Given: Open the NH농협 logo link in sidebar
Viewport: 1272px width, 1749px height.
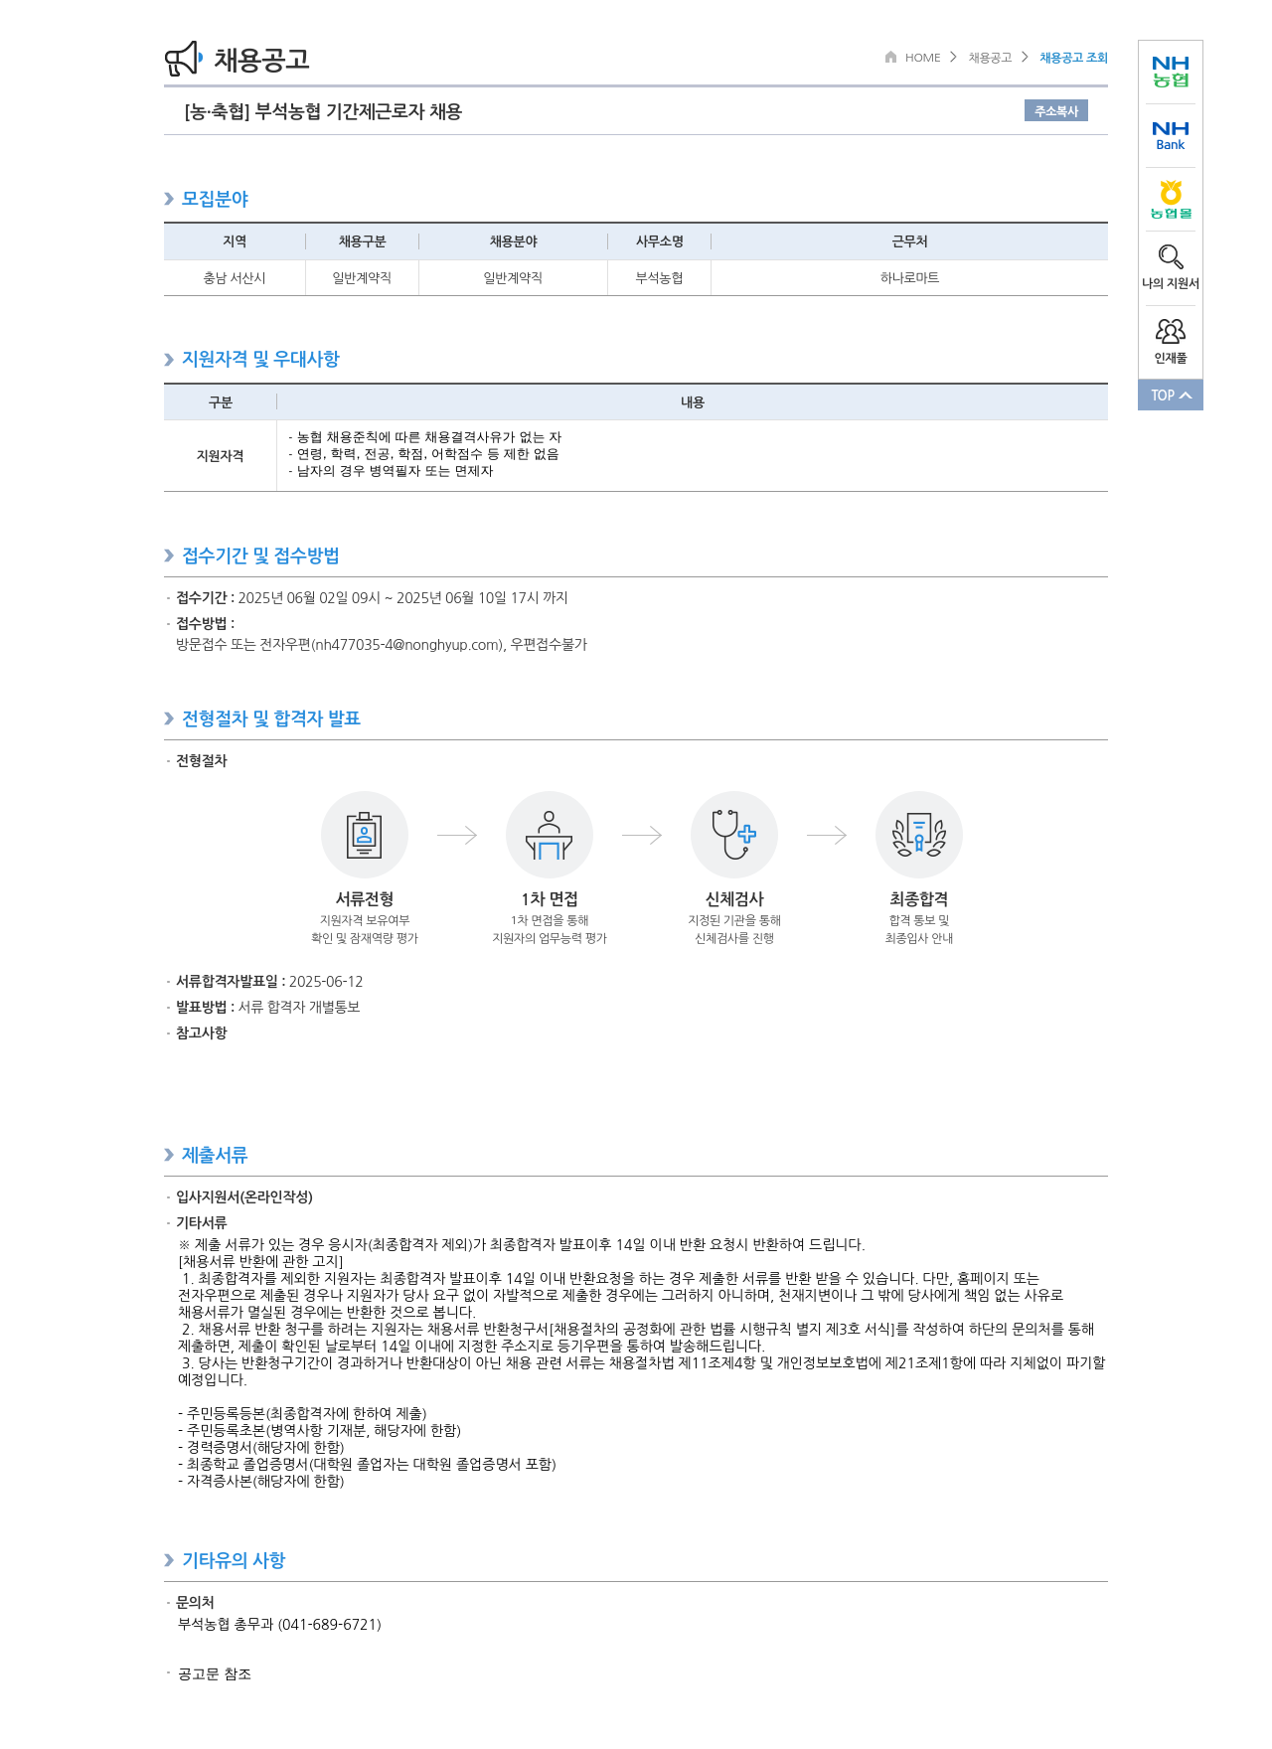Looking at the screenshot, I should tap(1171, 72).
